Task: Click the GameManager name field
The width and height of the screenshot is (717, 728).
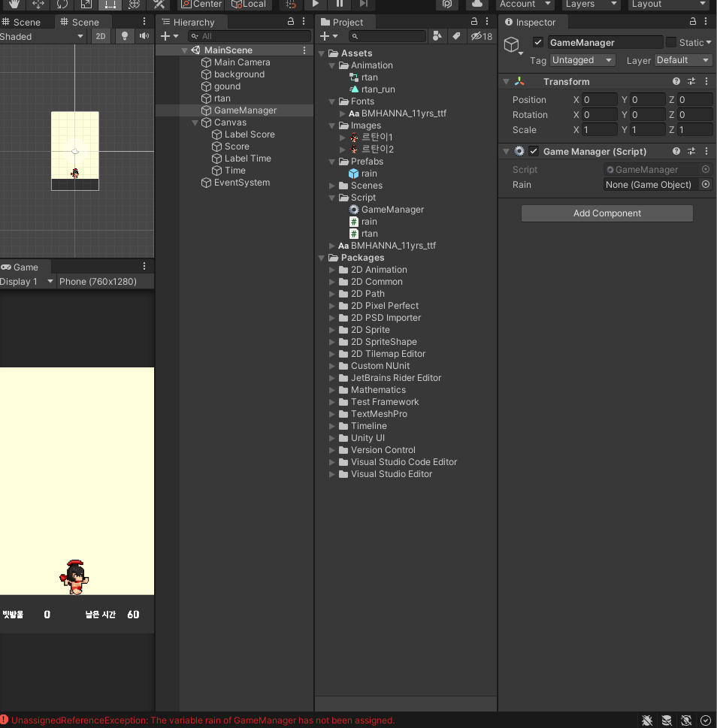Action: click(x=605, y=42)
